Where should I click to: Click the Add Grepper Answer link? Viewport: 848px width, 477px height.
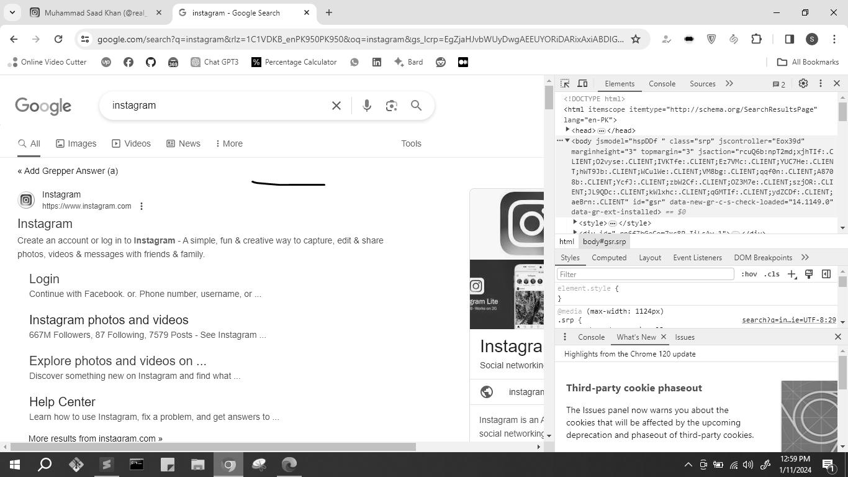click(x=68, y=171)
